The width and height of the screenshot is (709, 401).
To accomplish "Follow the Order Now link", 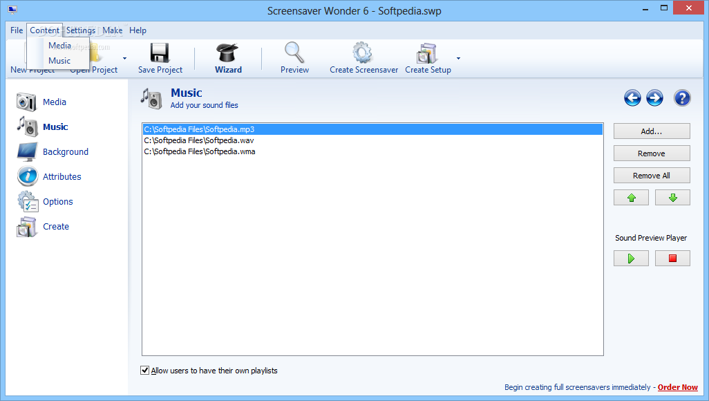I will (x=677, y=387).
